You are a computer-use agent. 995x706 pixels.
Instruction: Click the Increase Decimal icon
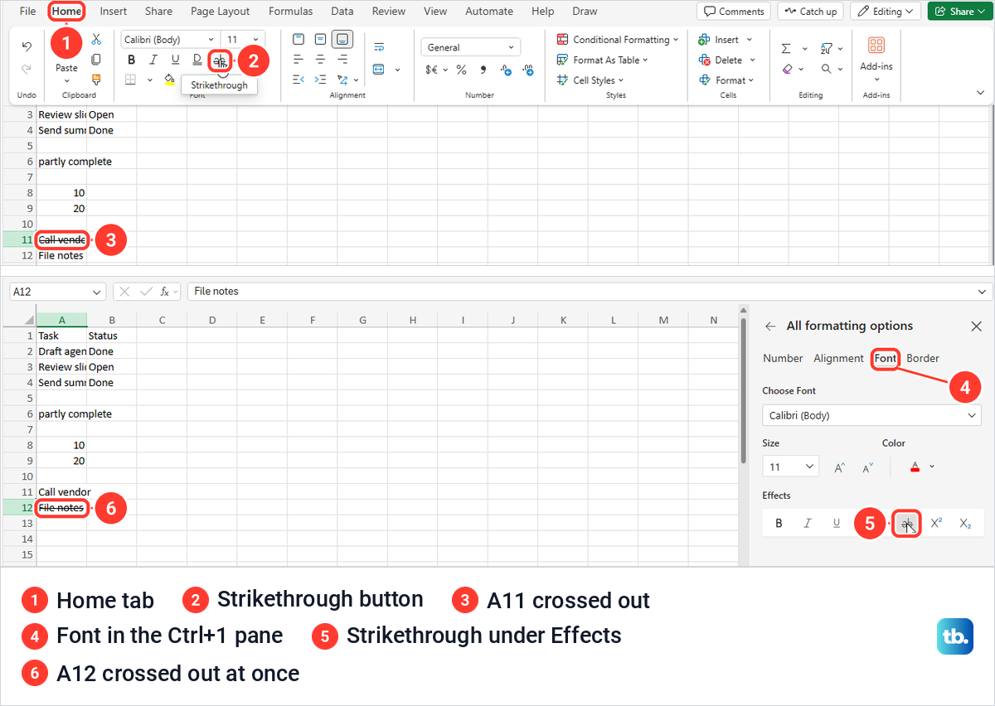click(527, 70)
